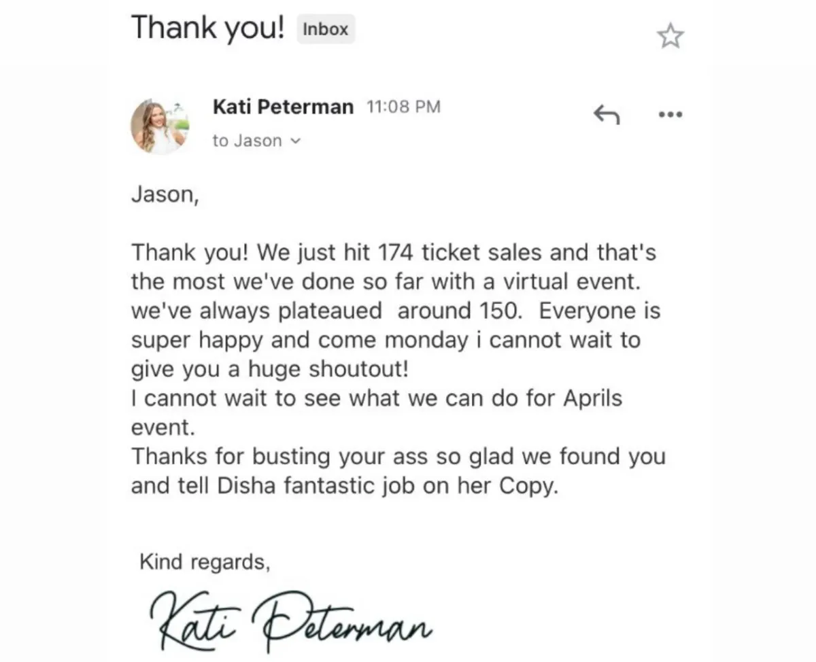The width and height of the screenshot is (816, 662).
Task: Click the Inbox label tag
Action: [x=325, y=29]
